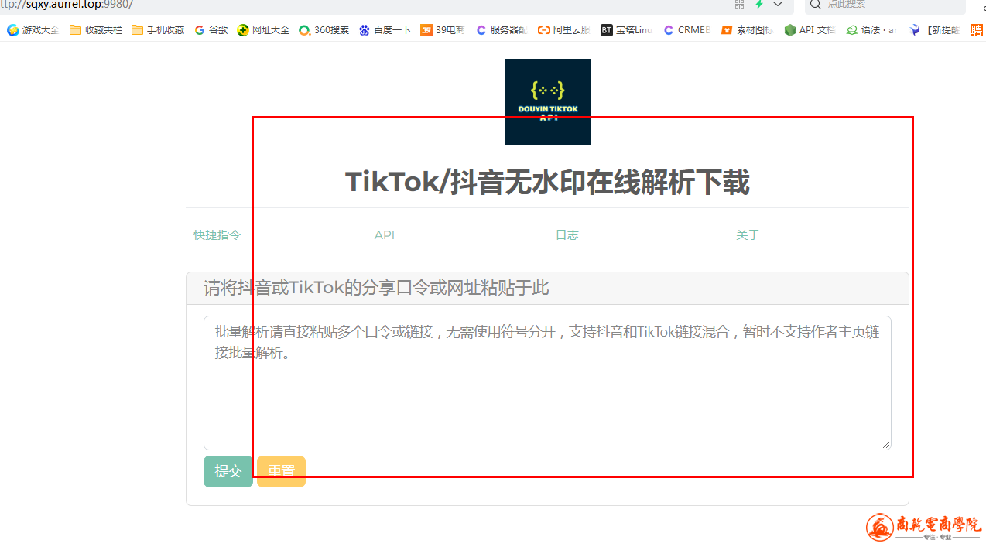Open the 宝塔Linux bookmark
Image resolution: width=986 pixels, height=547 pixels.
tap(627, 30)
